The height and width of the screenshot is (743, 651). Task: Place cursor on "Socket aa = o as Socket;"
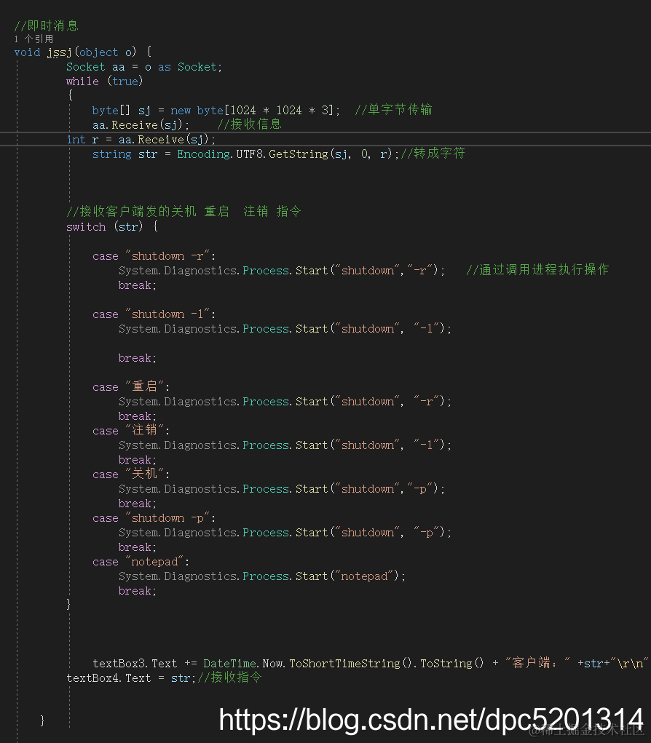[x=144, y=67]
